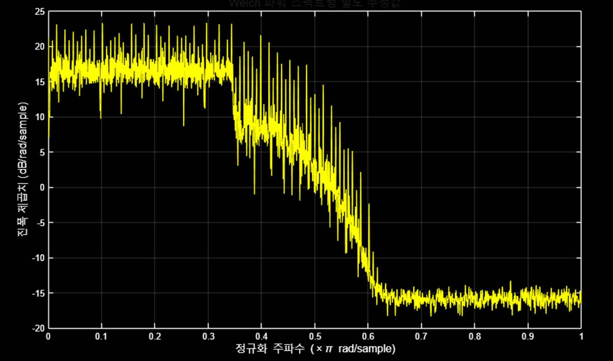Click y-axis tick label 10

[39, 117]
